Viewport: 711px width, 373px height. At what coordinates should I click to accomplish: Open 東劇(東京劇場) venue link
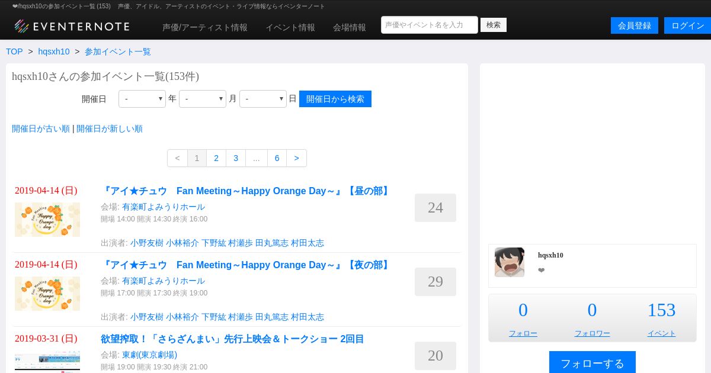coord(149,355)
